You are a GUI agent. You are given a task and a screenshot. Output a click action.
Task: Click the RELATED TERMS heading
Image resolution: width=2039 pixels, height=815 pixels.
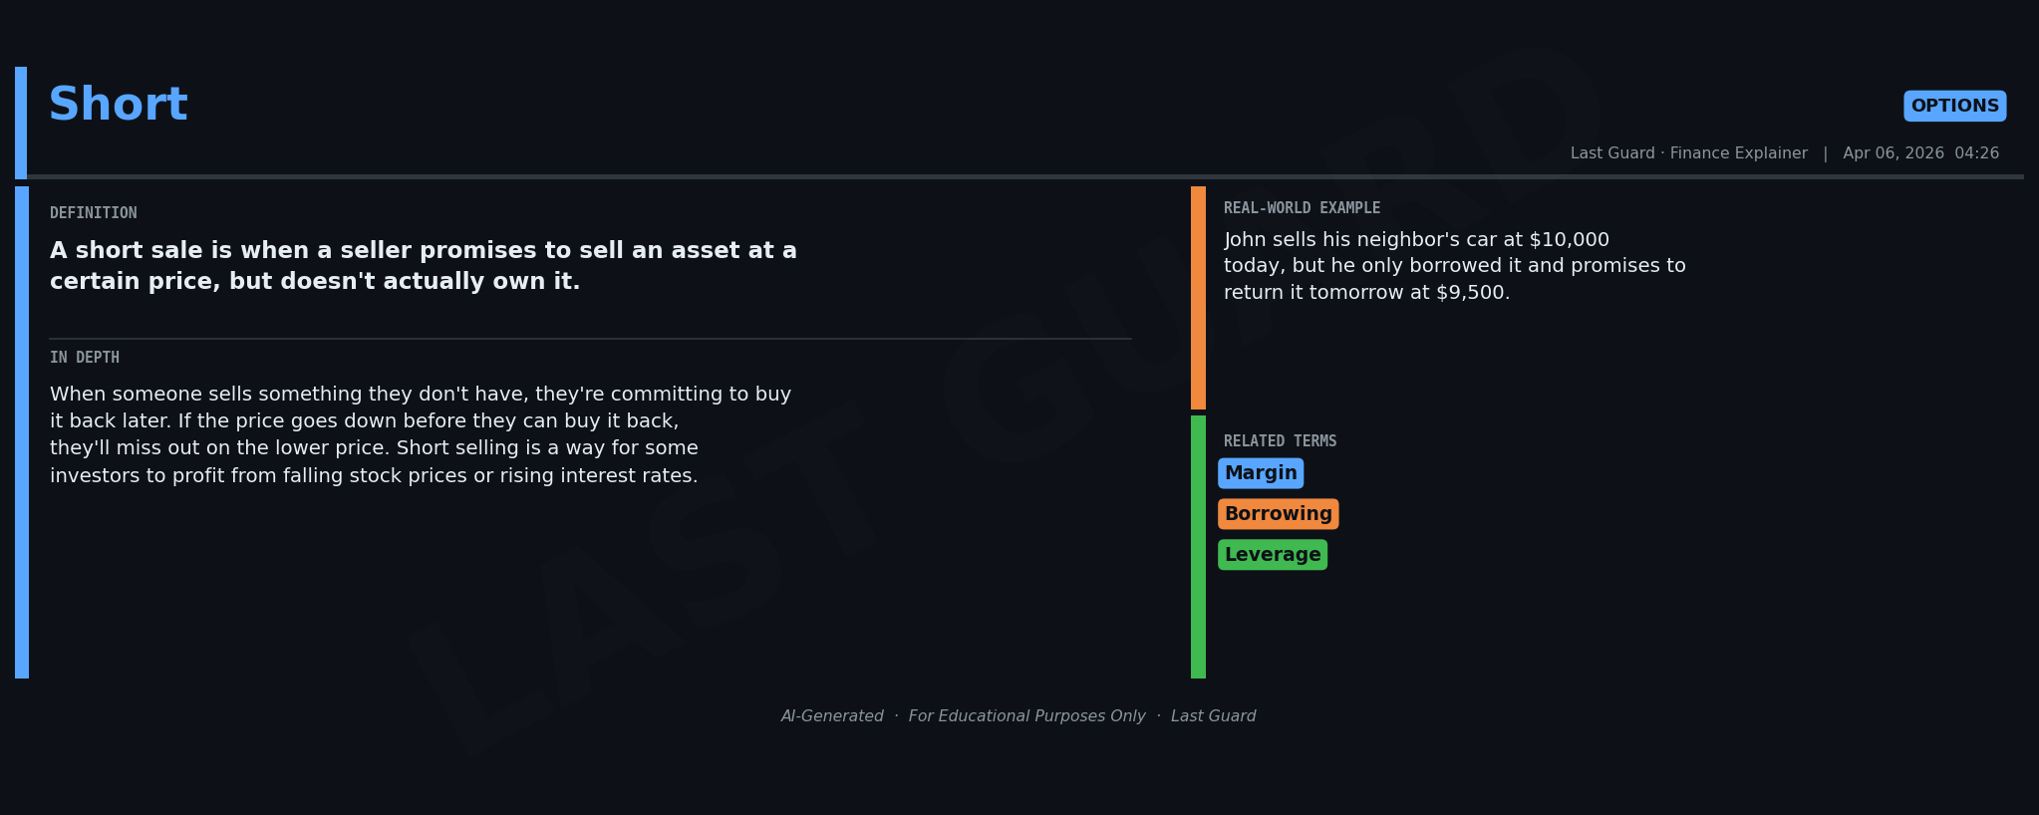tap(1280, 441)
